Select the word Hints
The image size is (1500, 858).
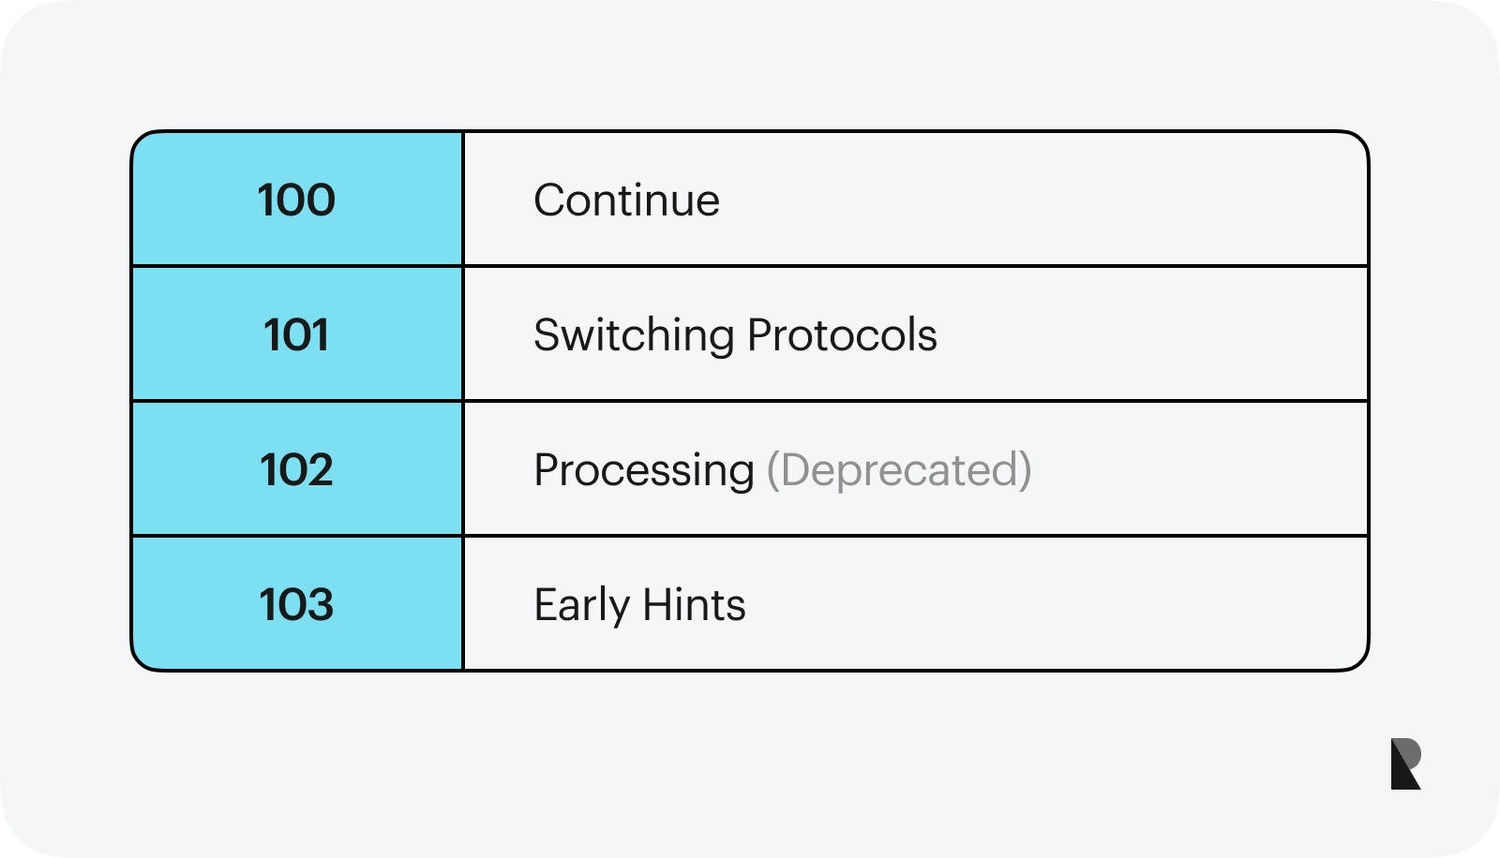[694, 605]
